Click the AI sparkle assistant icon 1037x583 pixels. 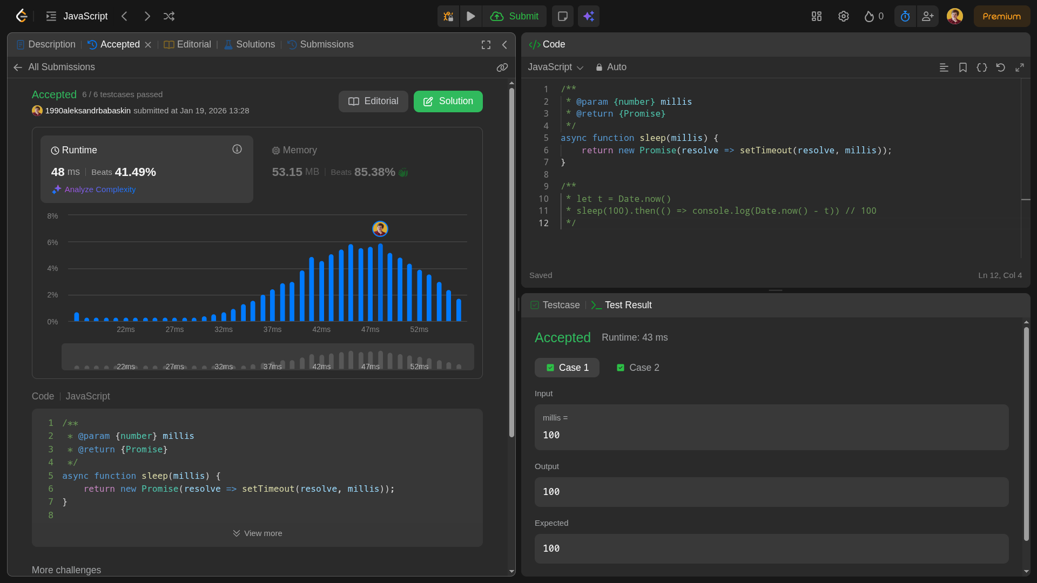(x=589, y=16)
